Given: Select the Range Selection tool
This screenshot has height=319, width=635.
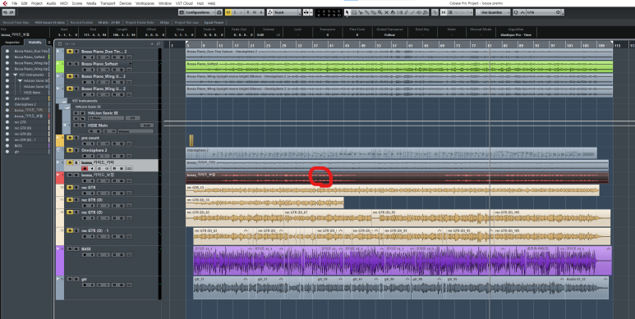Looking at the screenshot, I should (353, 12).
